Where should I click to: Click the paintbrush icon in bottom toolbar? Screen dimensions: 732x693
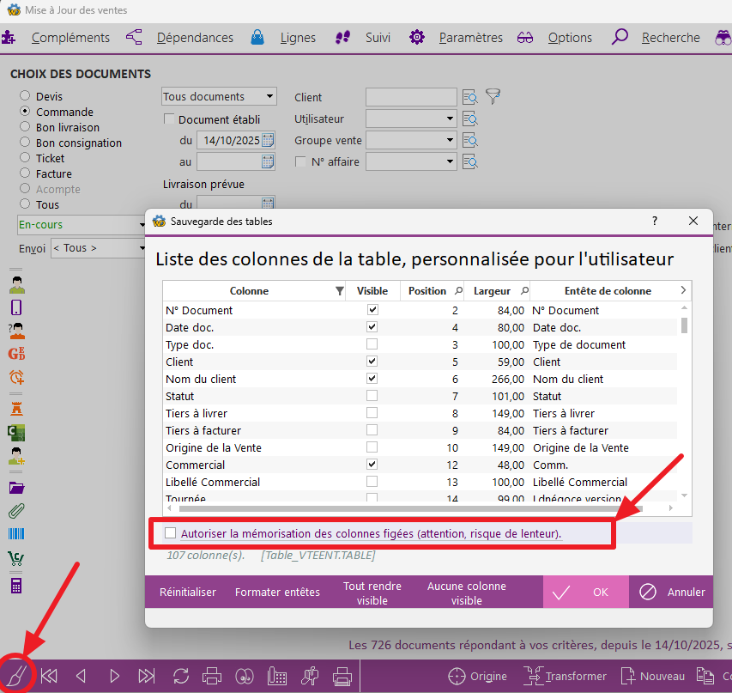click(15, 675)
